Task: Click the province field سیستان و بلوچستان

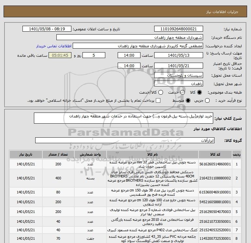Action: 179,75
